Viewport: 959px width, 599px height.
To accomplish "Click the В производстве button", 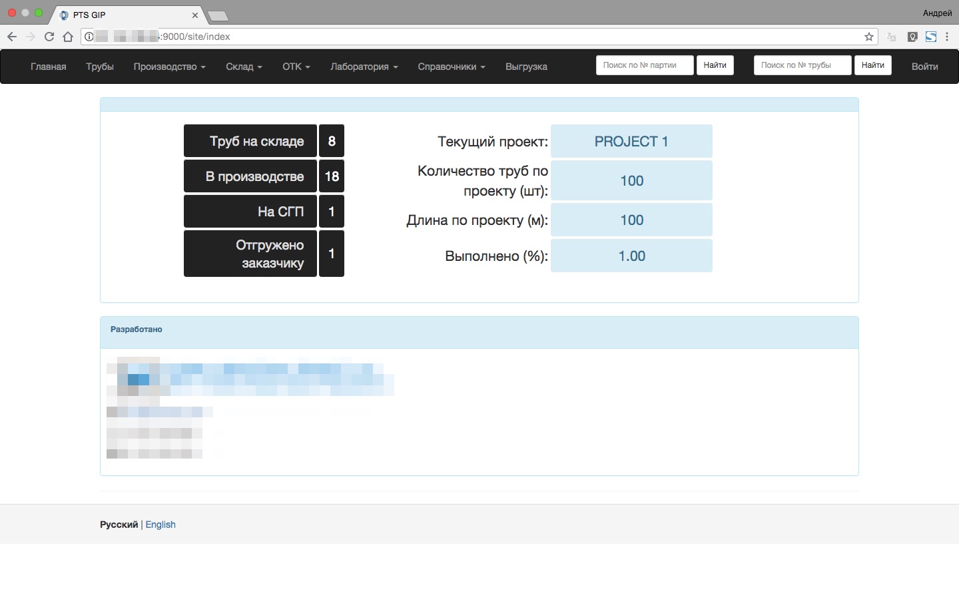I will click(x=250, y=176).
